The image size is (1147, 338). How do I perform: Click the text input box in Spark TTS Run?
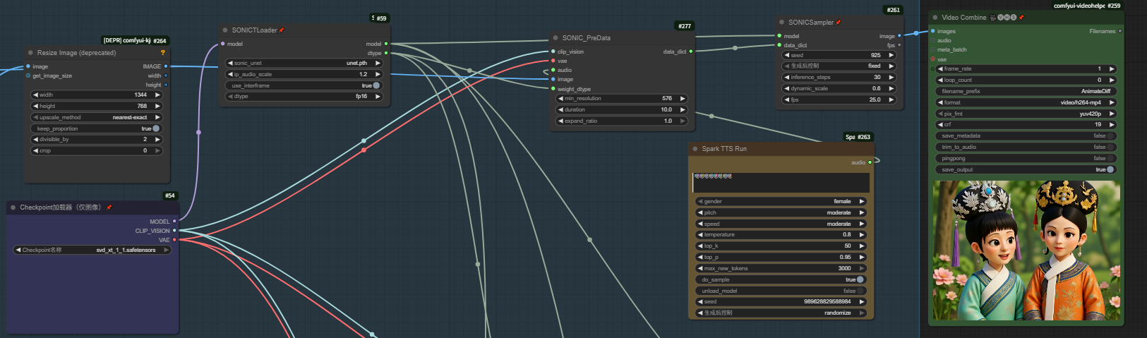tap(781, 182)
